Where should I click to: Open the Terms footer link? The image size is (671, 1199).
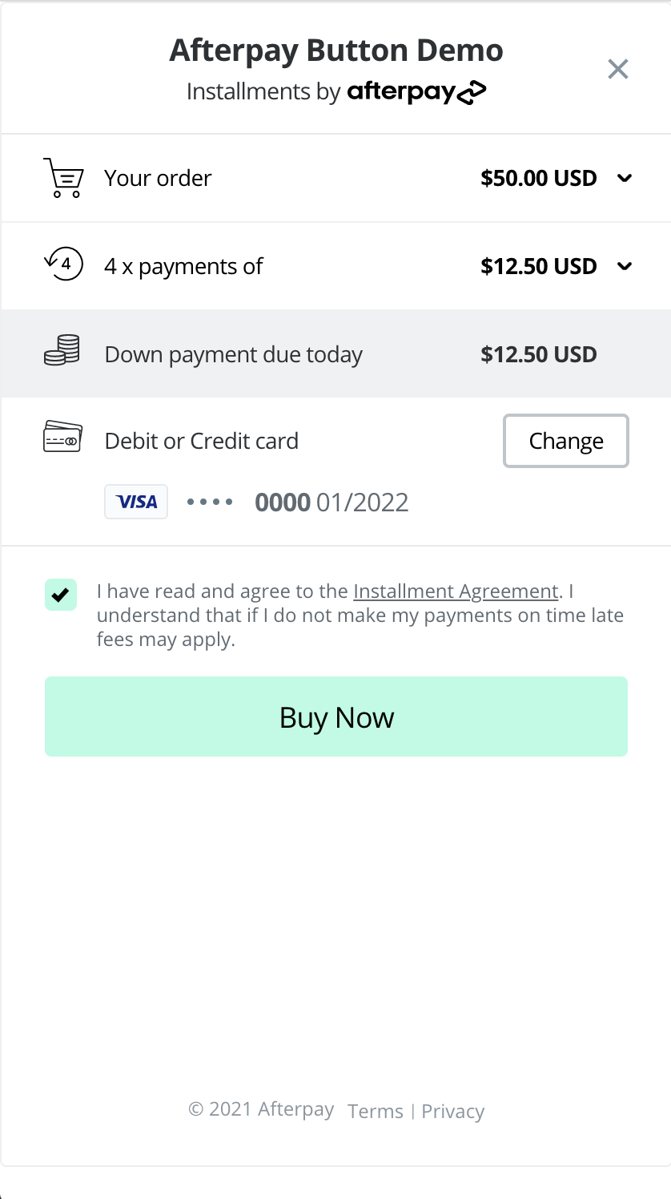click(x=376, y=1111)
